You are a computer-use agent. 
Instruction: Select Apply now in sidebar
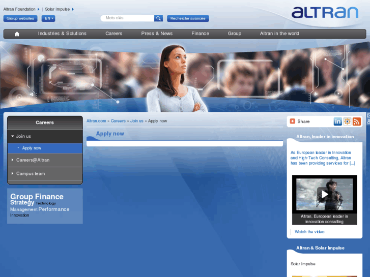tap(45, 148)
